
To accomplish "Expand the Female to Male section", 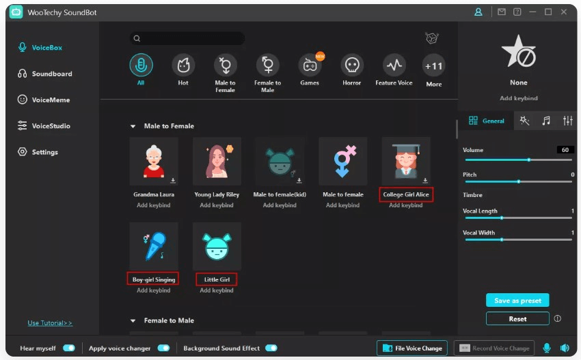I will coord(133,320).
